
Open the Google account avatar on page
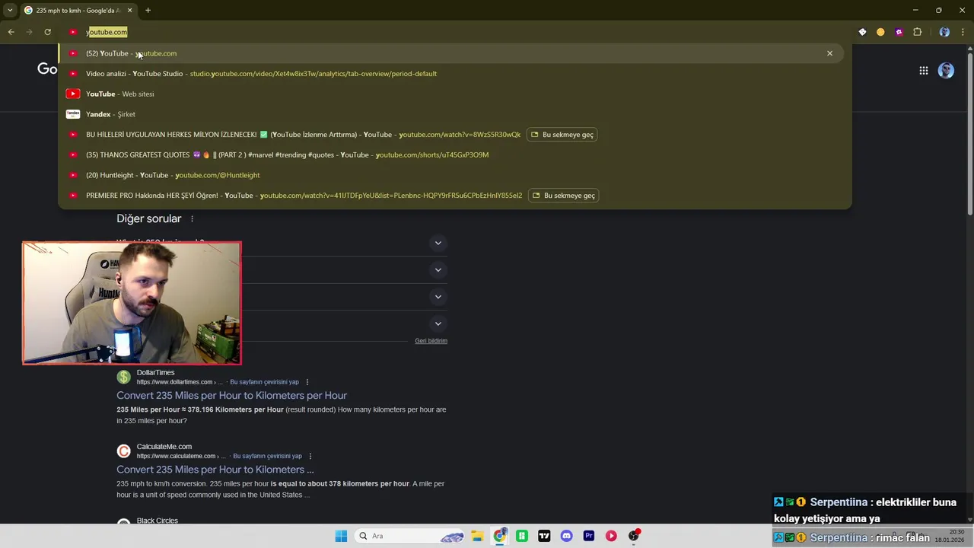(x=946, y=71)
